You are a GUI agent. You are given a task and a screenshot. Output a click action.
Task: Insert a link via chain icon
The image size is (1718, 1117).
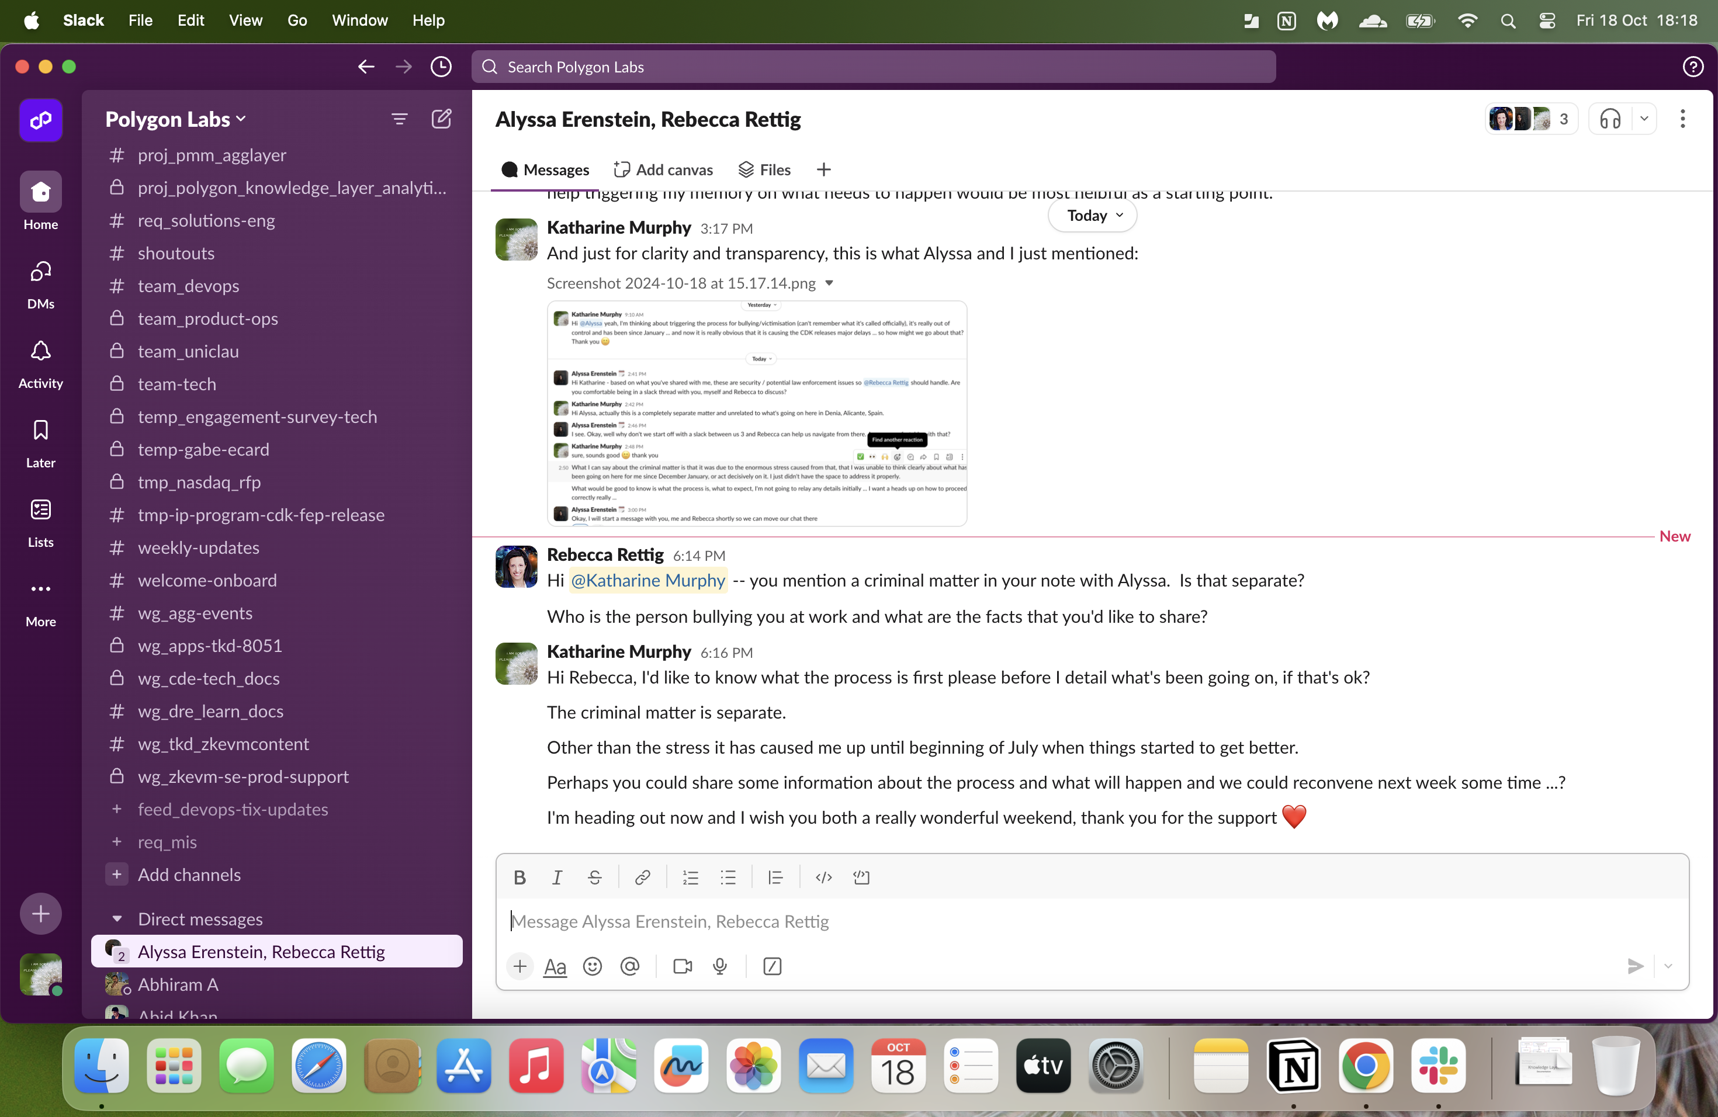point(642,877)
